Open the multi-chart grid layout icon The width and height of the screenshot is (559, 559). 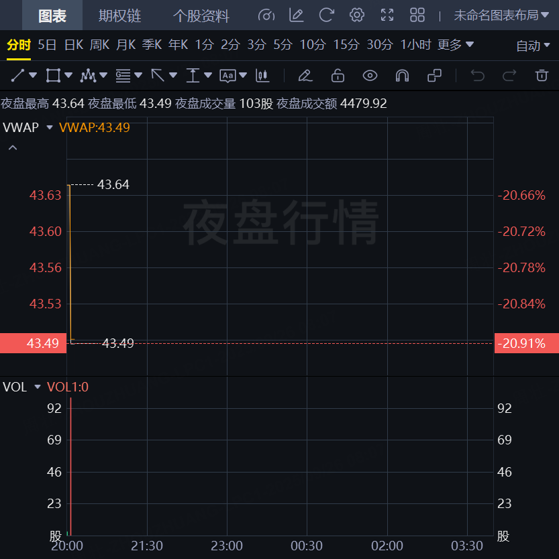[417, 15]
